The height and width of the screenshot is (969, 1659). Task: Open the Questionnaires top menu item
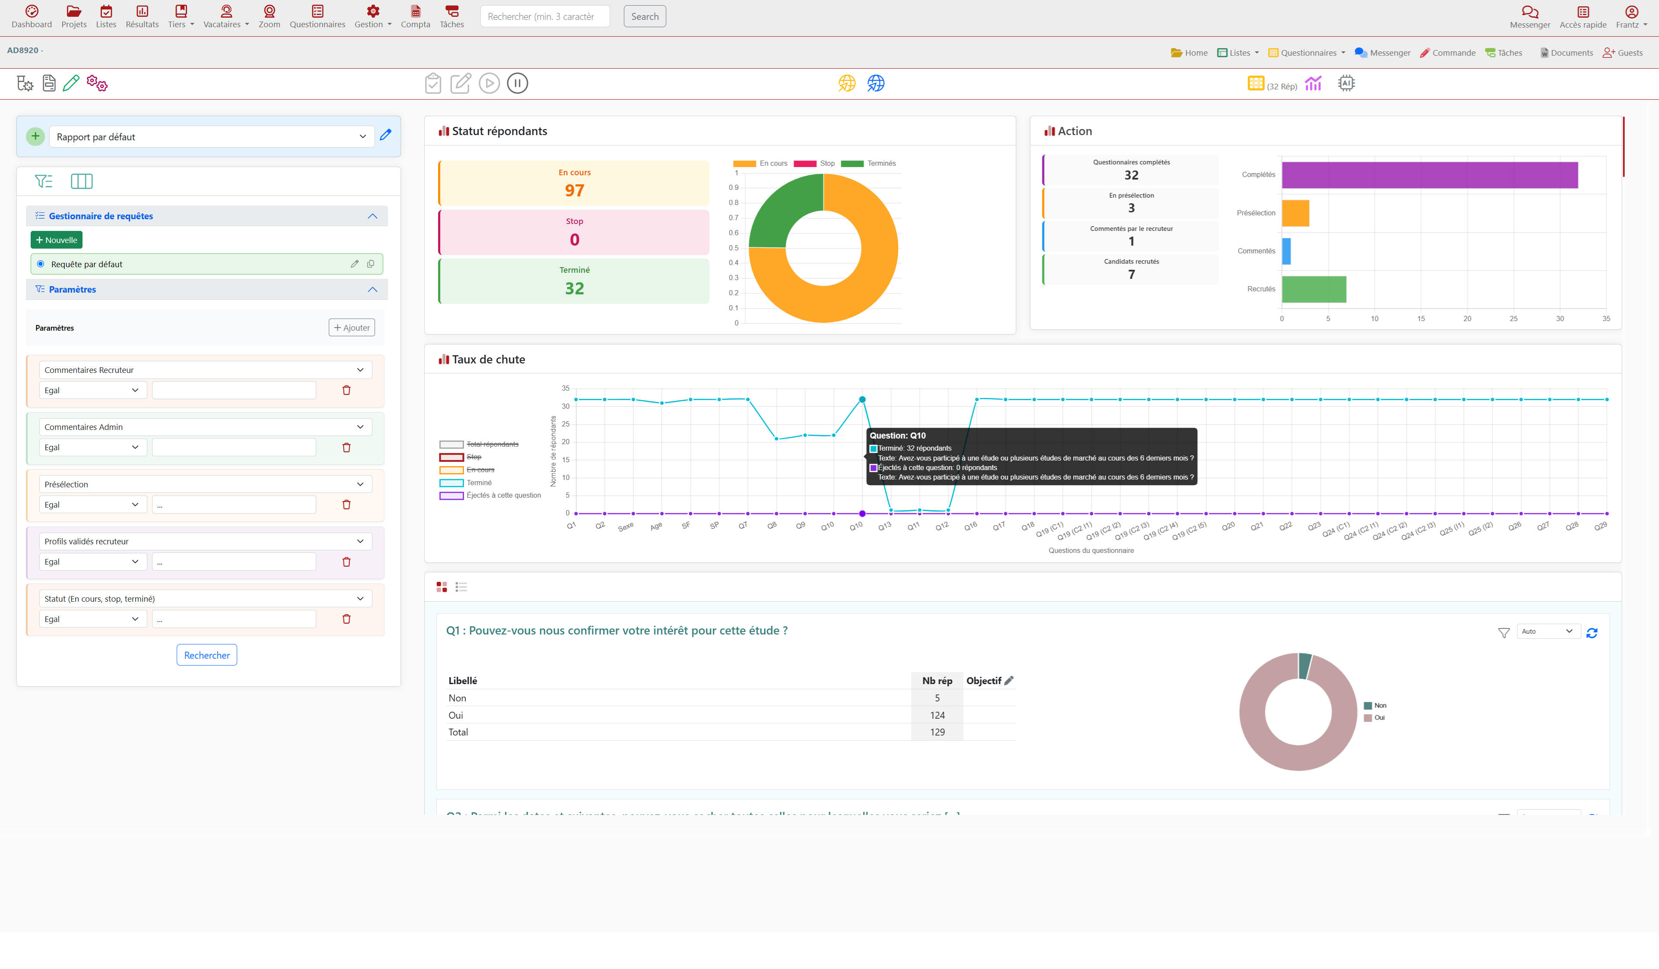click(x=317, y=16)
